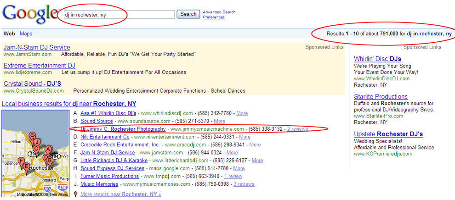Viewport: 455px width, 200px height.
Task: Open Jam-N-Stam DJ Service sponsored ad
Action: pyautogui.click(x=37, y=47)
